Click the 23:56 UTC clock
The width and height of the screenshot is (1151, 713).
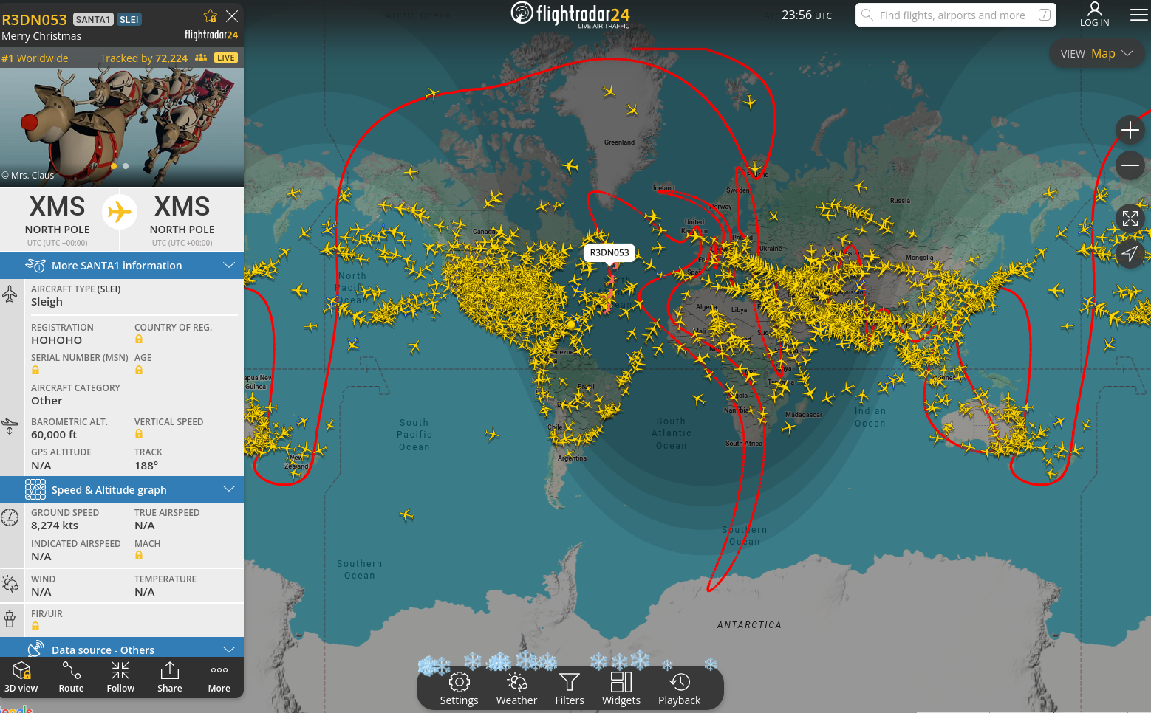pyautogui.click(x=807, y=15)
